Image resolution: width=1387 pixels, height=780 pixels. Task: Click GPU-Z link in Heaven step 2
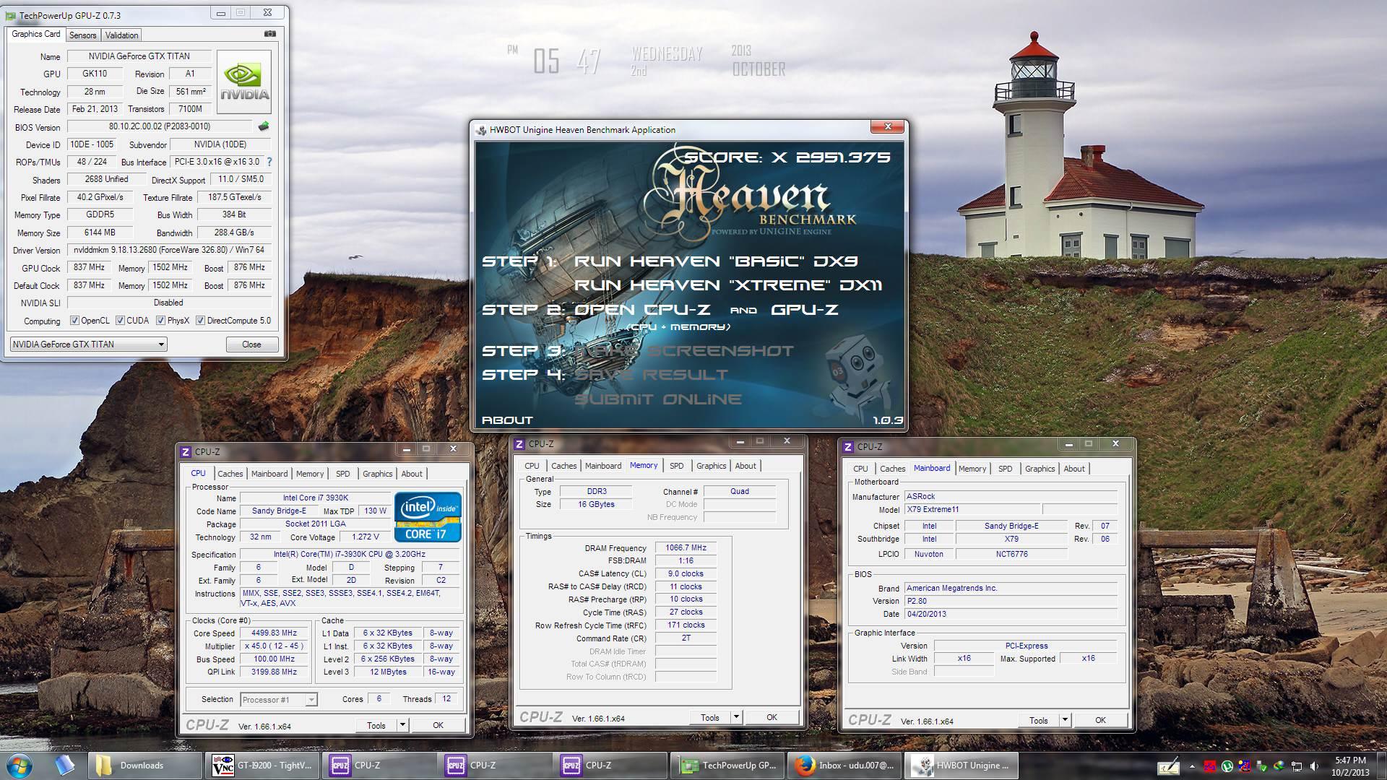pos(804,310)
